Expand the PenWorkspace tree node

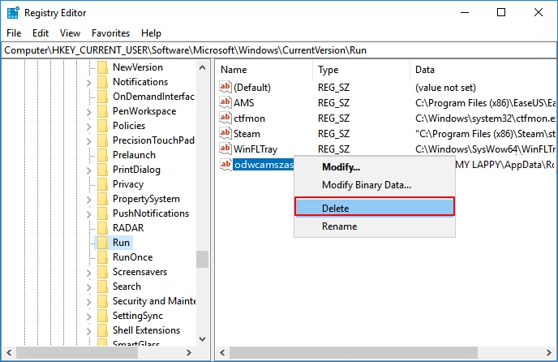tap(88, 111)
